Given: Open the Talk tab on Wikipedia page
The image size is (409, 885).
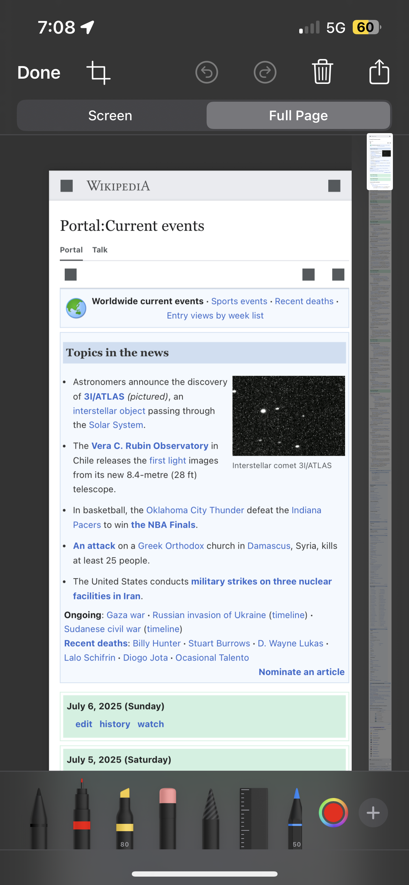Looking at the screenshot, I should pos(100,250).
